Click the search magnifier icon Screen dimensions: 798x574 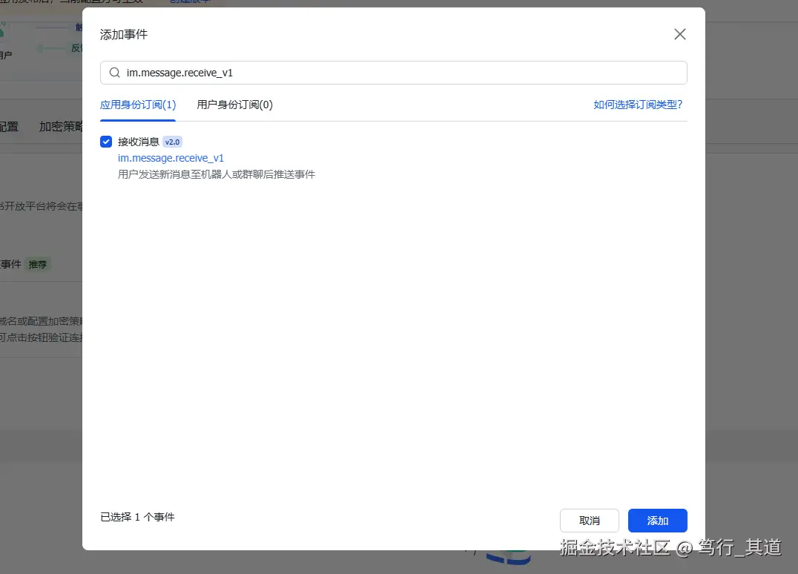114,72
